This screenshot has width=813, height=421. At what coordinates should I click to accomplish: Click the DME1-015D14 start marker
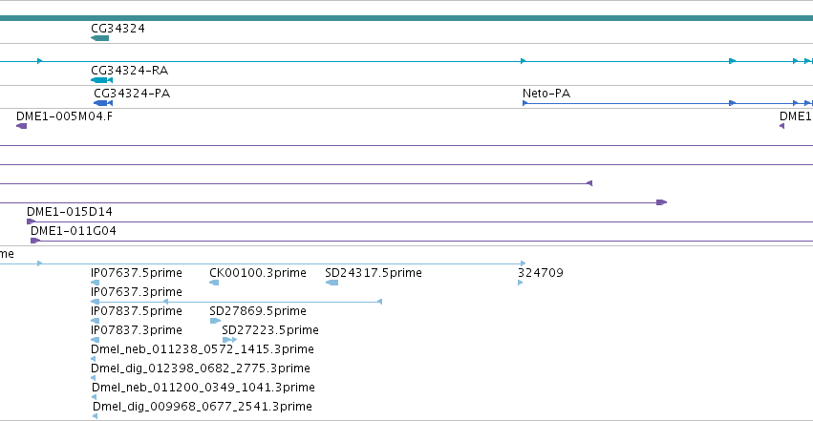coord(32,221)
